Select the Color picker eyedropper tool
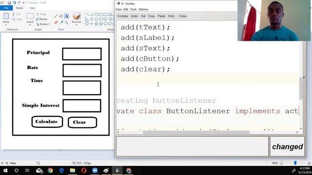The width and height of the screenshot is (312, 175). click(61, 22)
